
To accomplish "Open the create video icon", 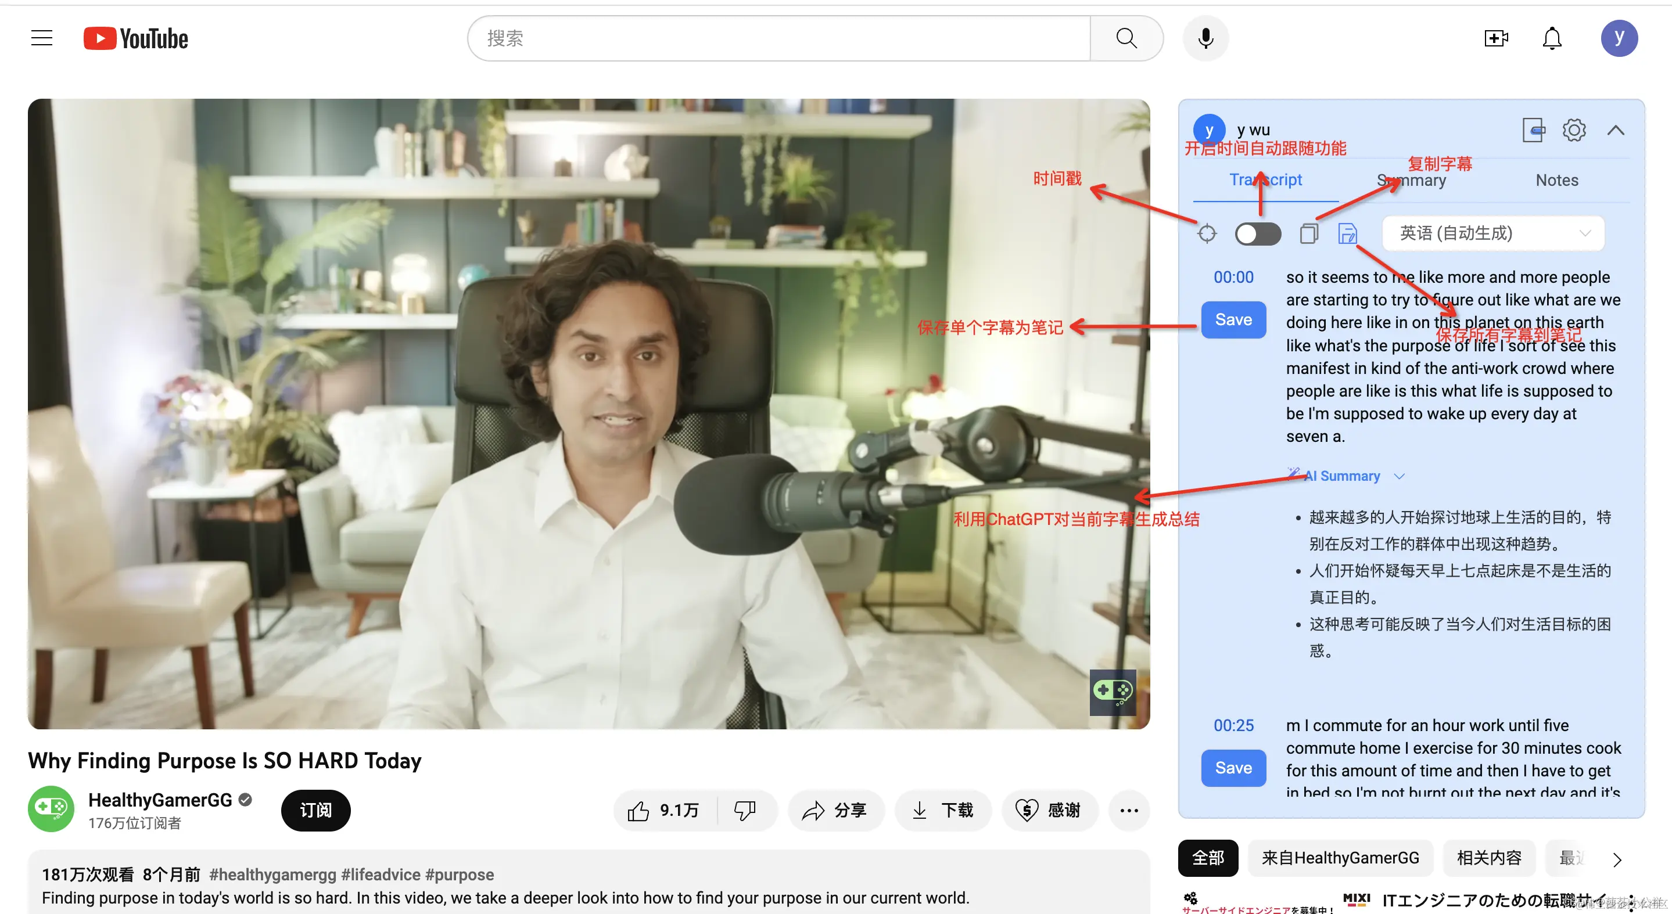I will click(x=1496, y=38).
